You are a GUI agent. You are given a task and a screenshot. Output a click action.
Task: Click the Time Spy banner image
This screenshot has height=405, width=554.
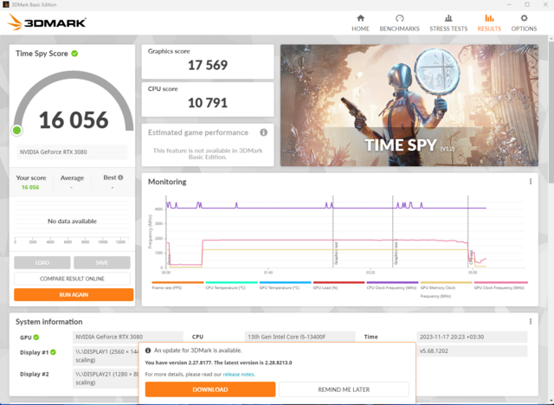click(x=409, y=105)
